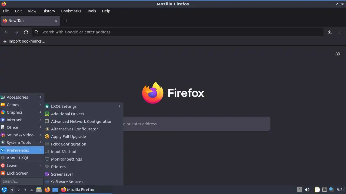Open a new tab with plus button

click(x=66, y=21)
